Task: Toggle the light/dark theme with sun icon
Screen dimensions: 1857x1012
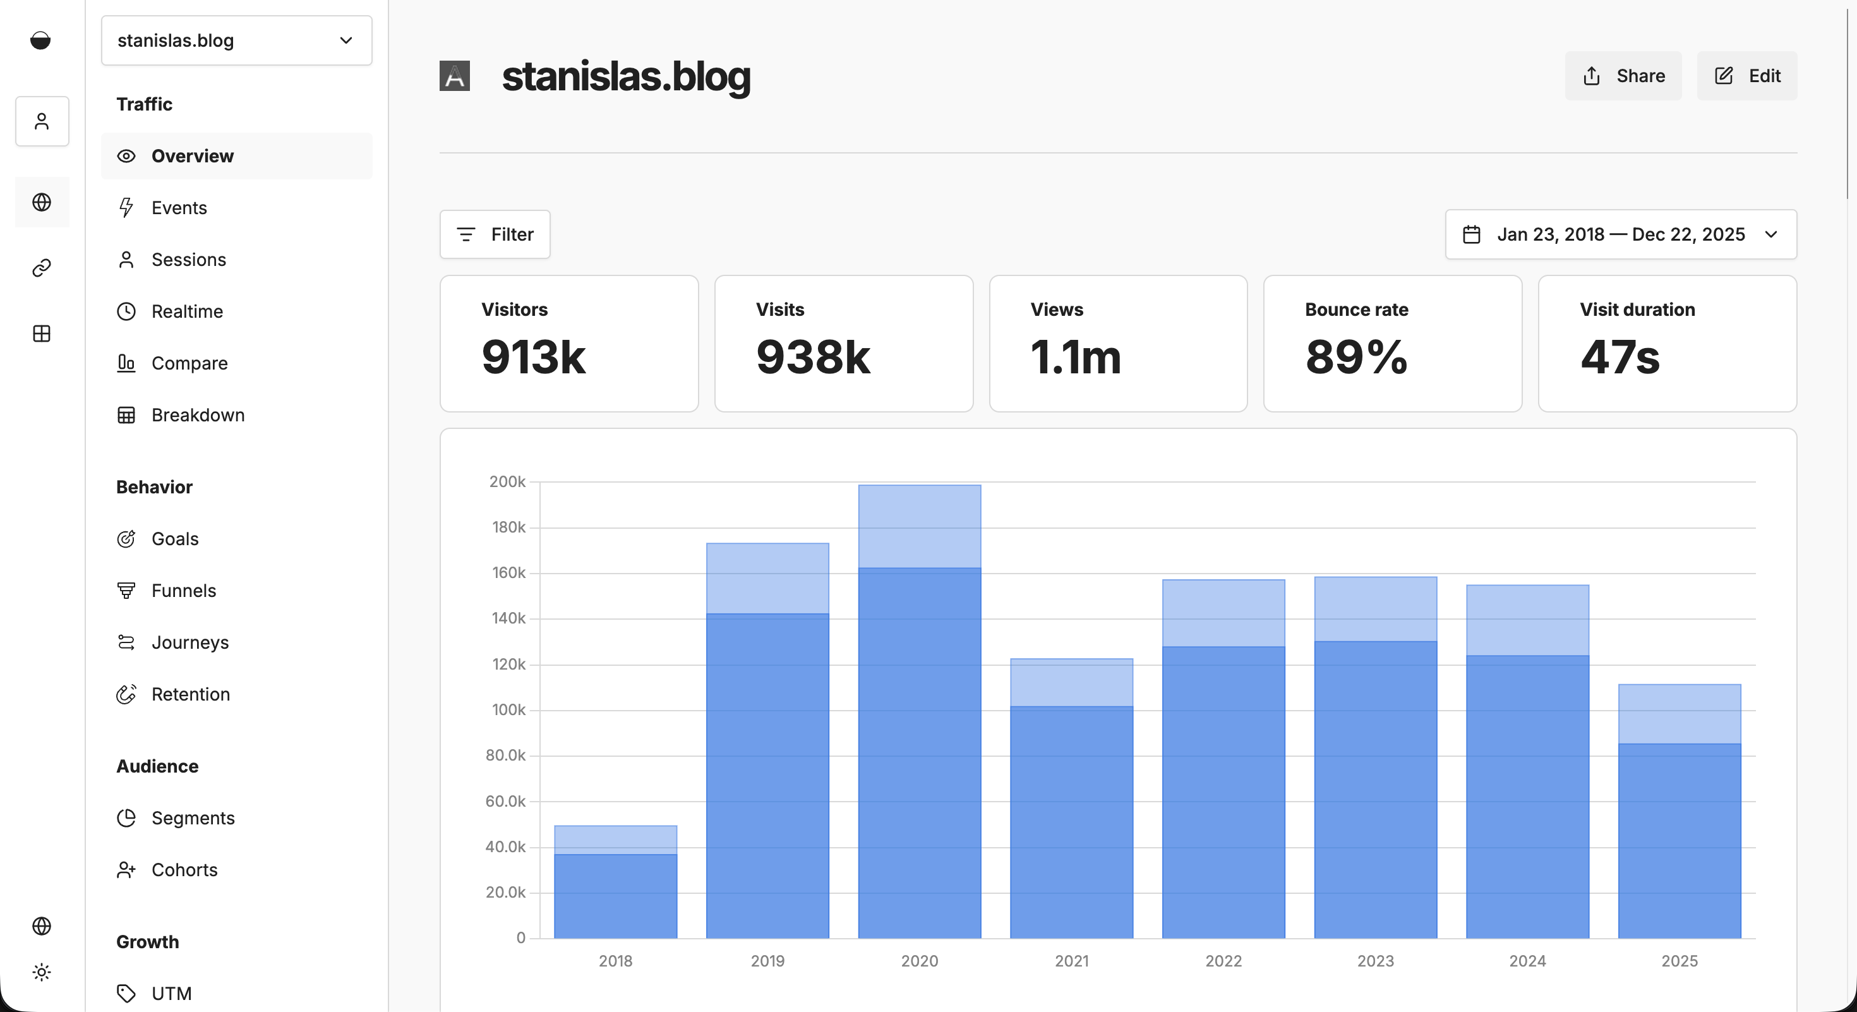Action: (42, 971)
